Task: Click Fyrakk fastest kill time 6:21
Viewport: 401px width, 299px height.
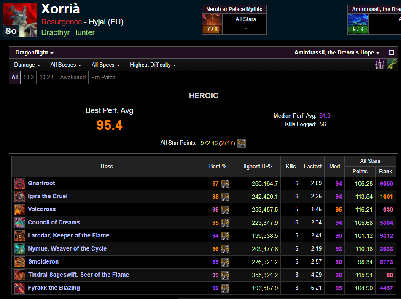Action: 316,288
